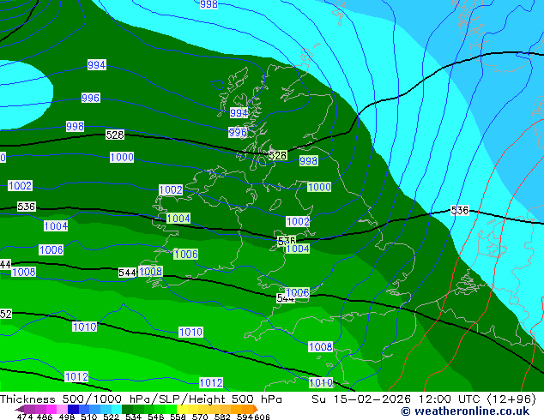Click the legend value '570'

coord(200,417)
